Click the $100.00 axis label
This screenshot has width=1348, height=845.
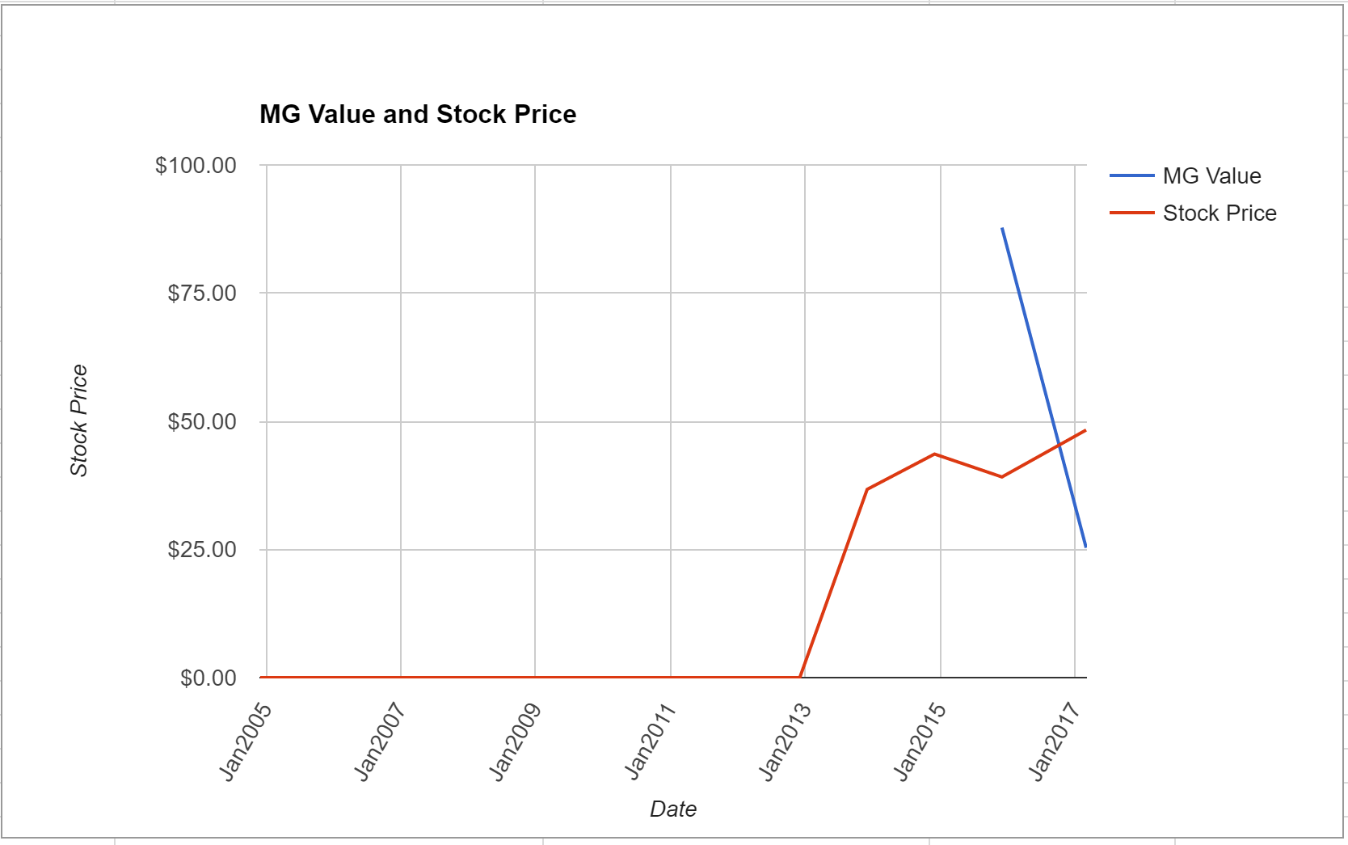(196, 165)
